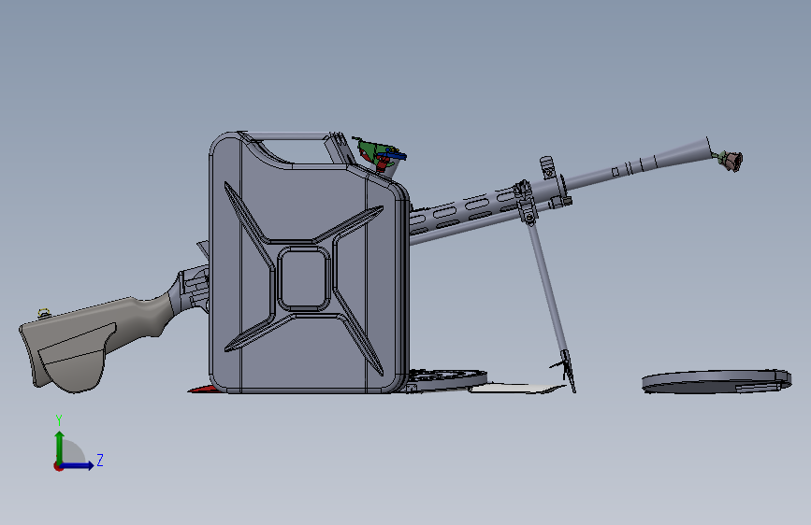Select the green and red object atop can
811x525 pixels.
pyautogui.click(x=379, y=154)
